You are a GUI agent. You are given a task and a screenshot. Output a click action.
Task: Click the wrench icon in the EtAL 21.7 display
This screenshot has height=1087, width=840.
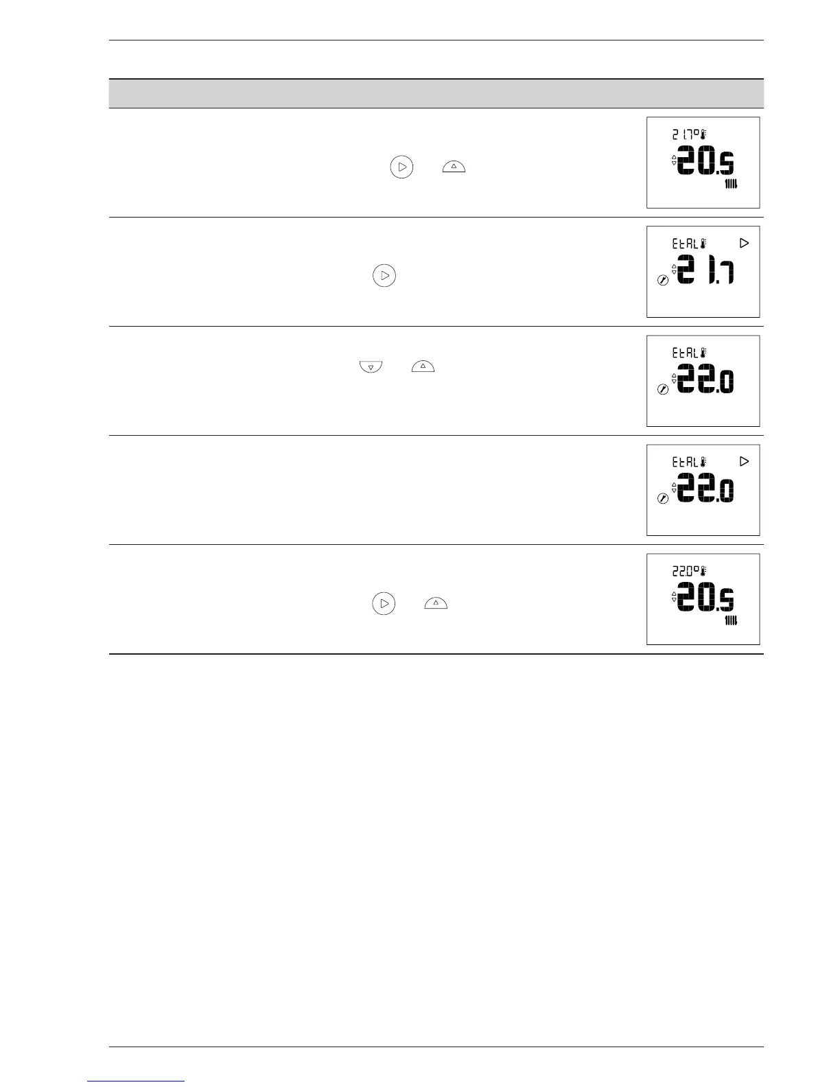[663, 281]
